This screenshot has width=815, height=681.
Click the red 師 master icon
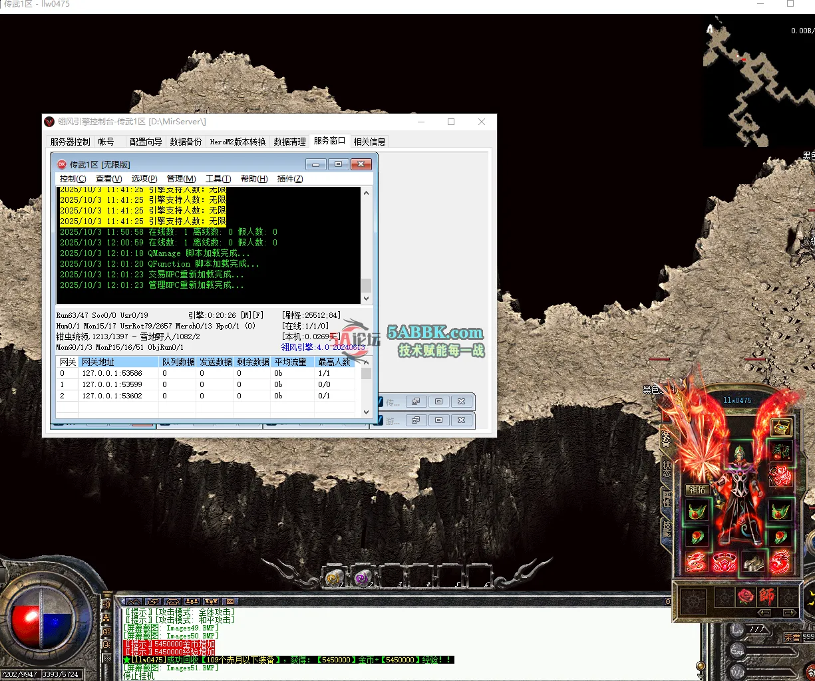(767, 596)
